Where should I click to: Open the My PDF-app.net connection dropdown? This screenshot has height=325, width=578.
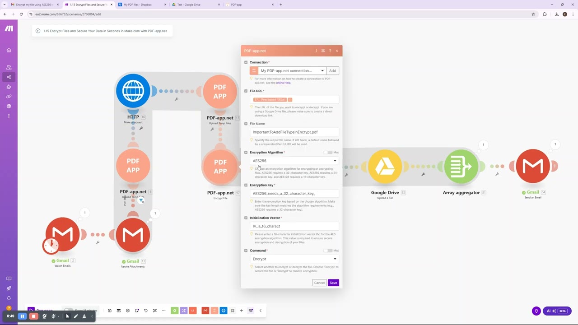pos(292,71)
